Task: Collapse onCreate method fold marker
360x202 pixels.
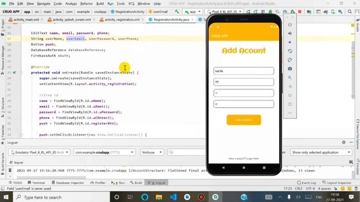Action: click(x=21, y=73)
